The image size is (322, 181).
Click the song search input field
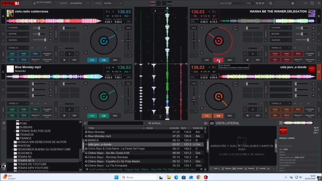coord(115,123)
